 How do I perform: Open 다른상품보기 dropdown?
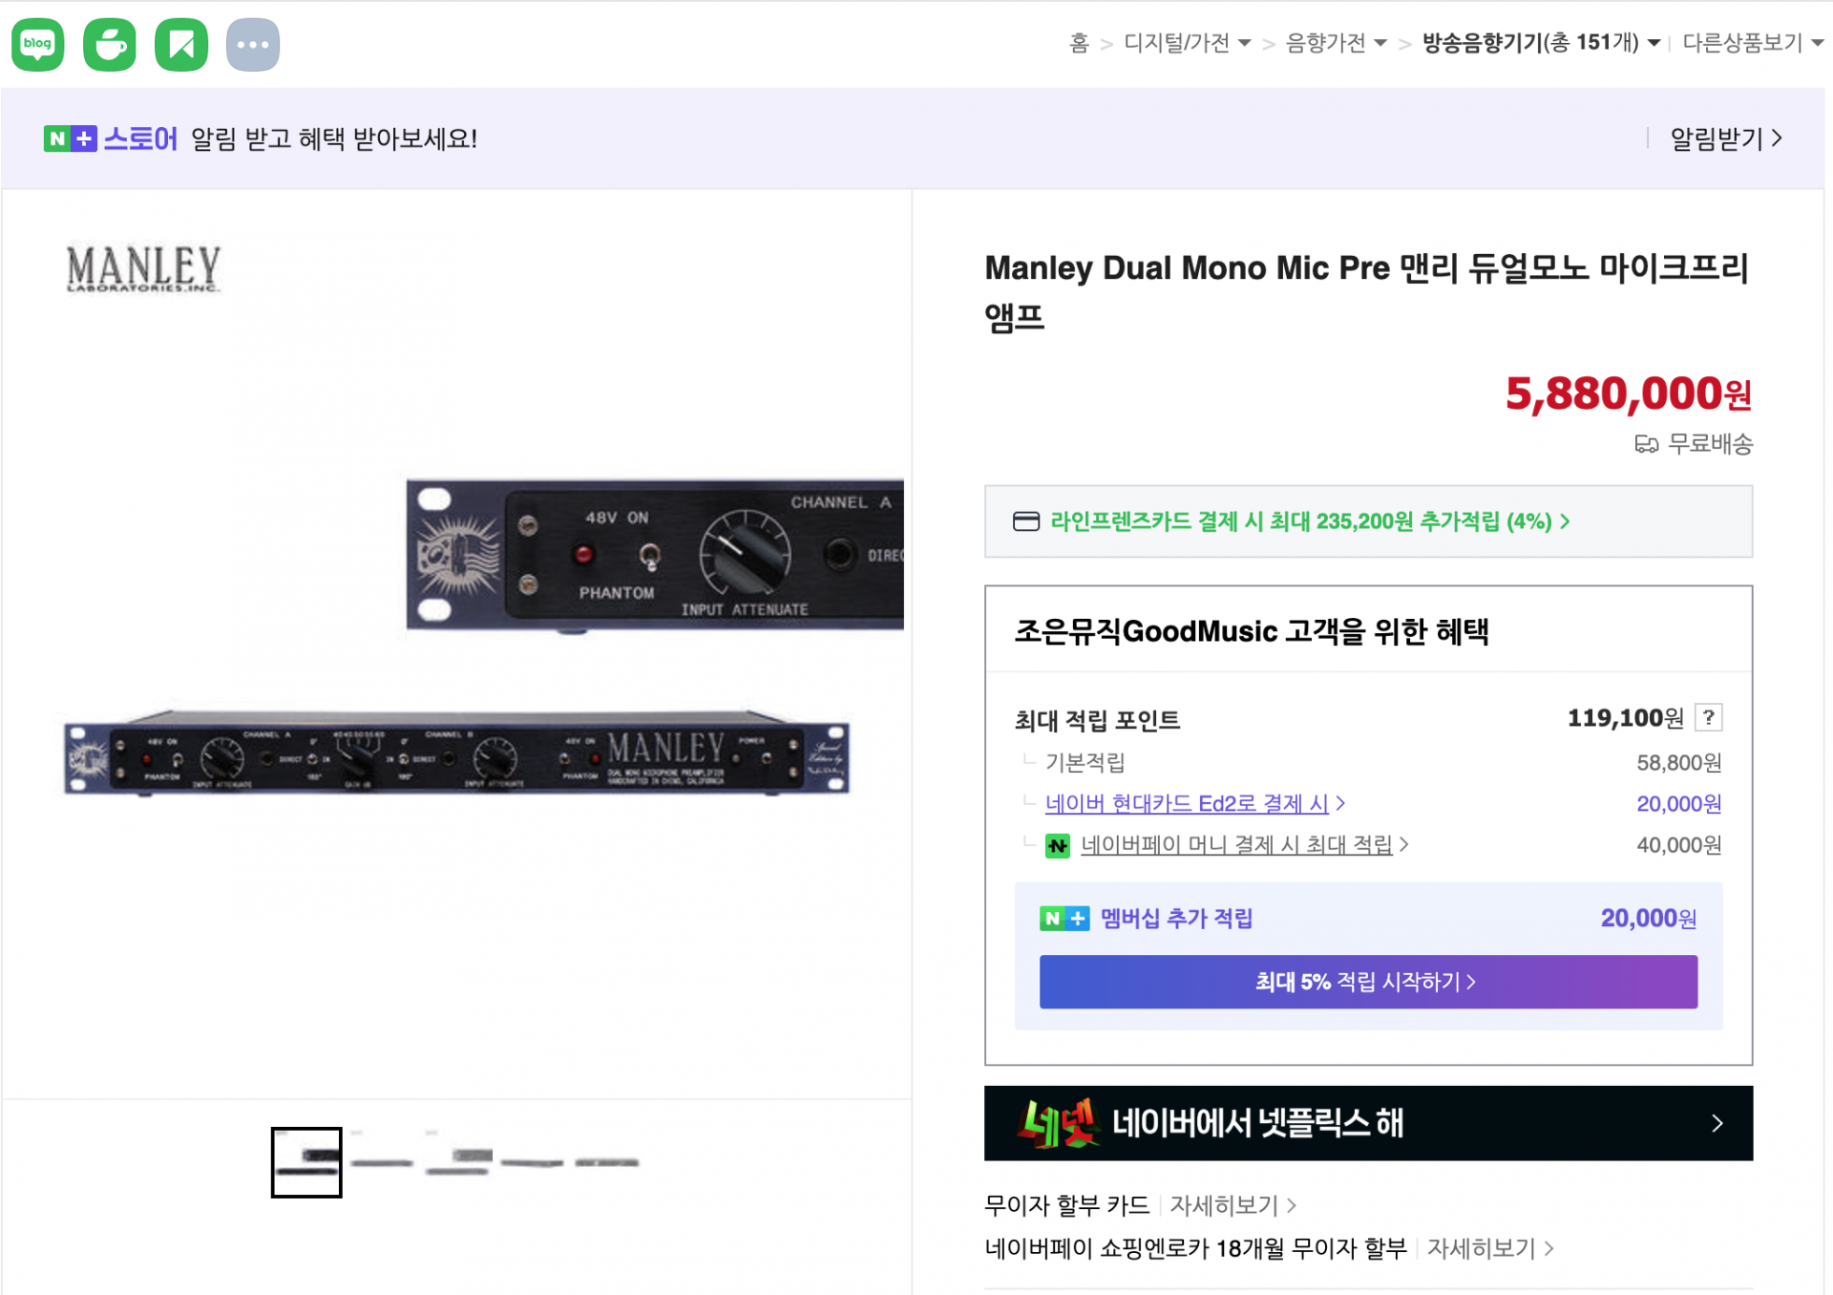(1753, 43)
